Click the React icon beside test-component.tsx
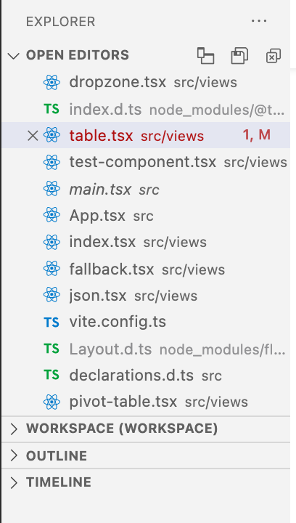This screenshot has width=296, height=523. [52, 162]
